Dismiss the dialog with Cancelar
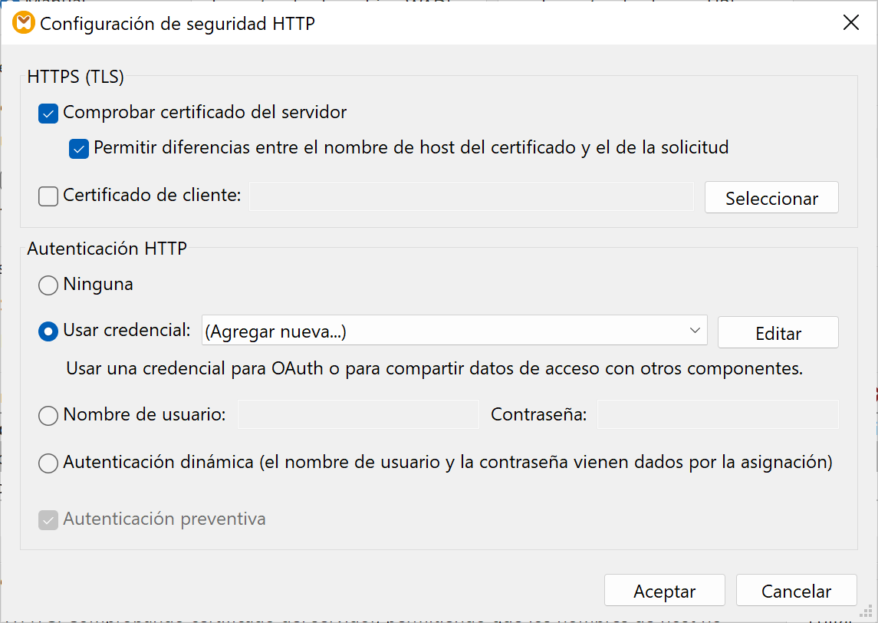This screenshot has width=878, height=623. [x=796, y=591]
